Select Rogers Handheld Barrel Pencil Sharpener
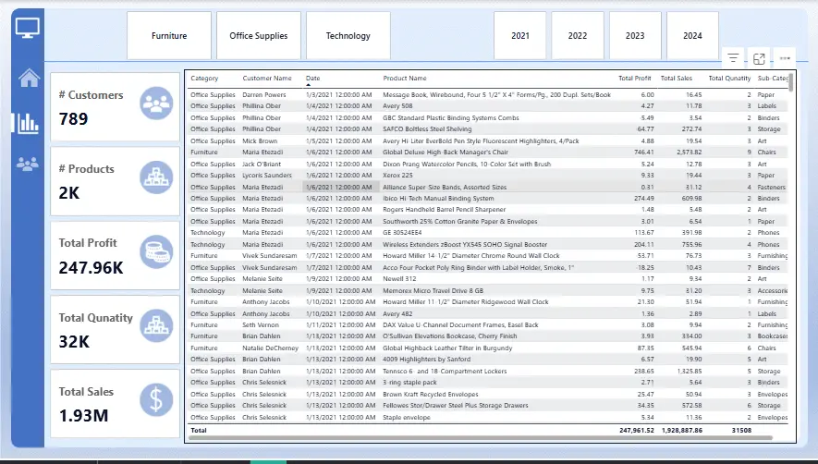 pyautogui.click(x=445, y=209)
